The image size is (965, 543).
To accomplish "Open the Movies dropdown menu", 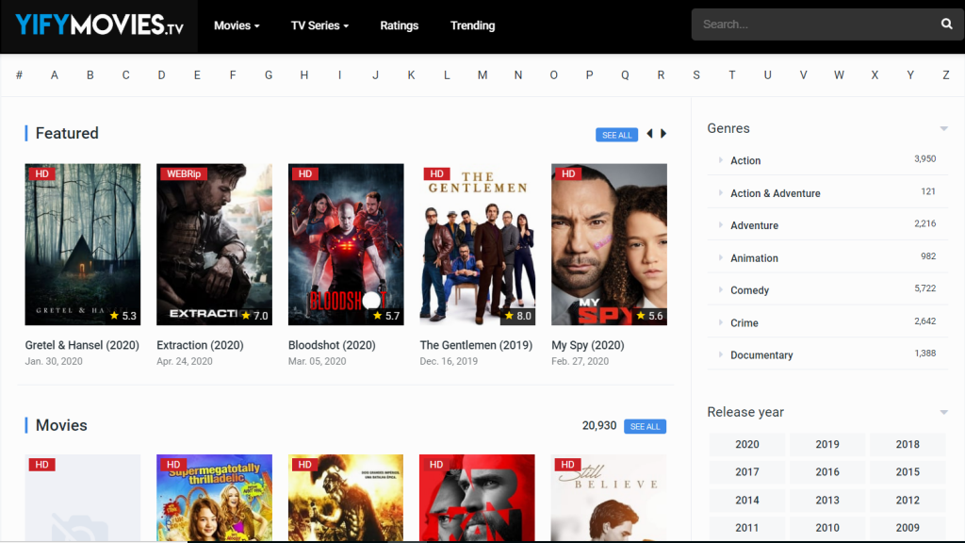I will 237,25.
